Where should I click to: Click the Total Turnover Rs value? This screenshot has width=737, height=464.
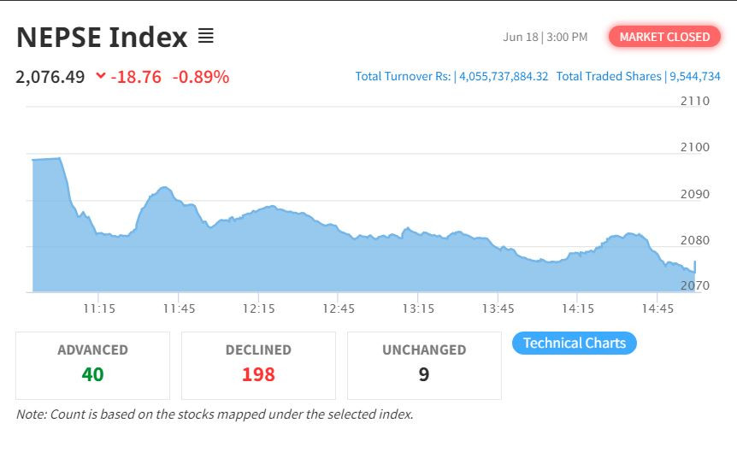click(504, 77)
